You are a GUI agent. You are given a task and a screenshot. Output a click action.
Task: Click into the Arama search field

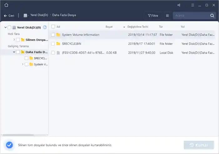[x=191, y=15]
